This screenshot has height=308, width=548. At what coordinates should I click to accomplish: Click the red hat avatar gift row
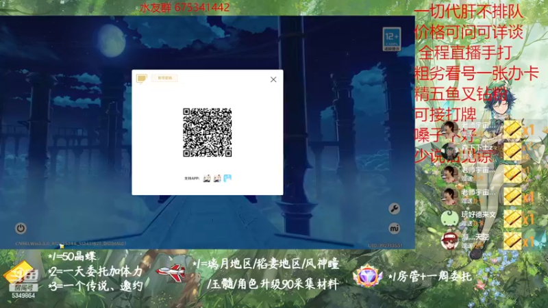(488, 241)
